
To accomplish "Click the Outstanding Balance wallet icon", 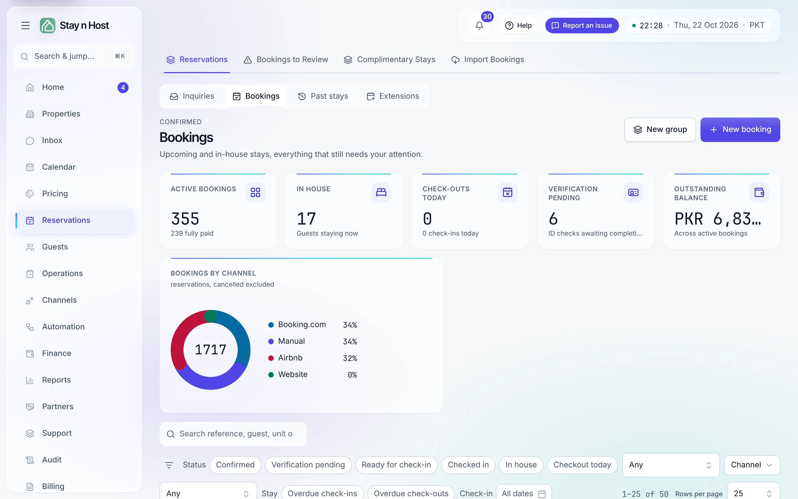I will pyautogui.click(x=759, y=192).
